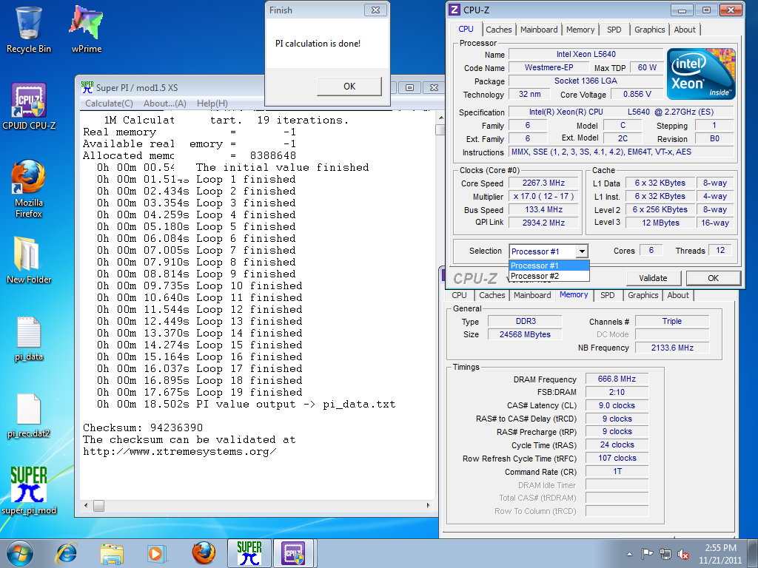Image resolution: width=758 pixels, height=568 pixels.
Task: Select CPU tab in rear CPU-Z window
Action: pos(459,295)
